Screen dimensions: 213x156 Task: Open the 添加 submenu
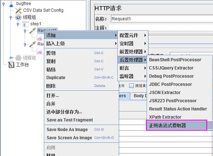tap(81, 35)
